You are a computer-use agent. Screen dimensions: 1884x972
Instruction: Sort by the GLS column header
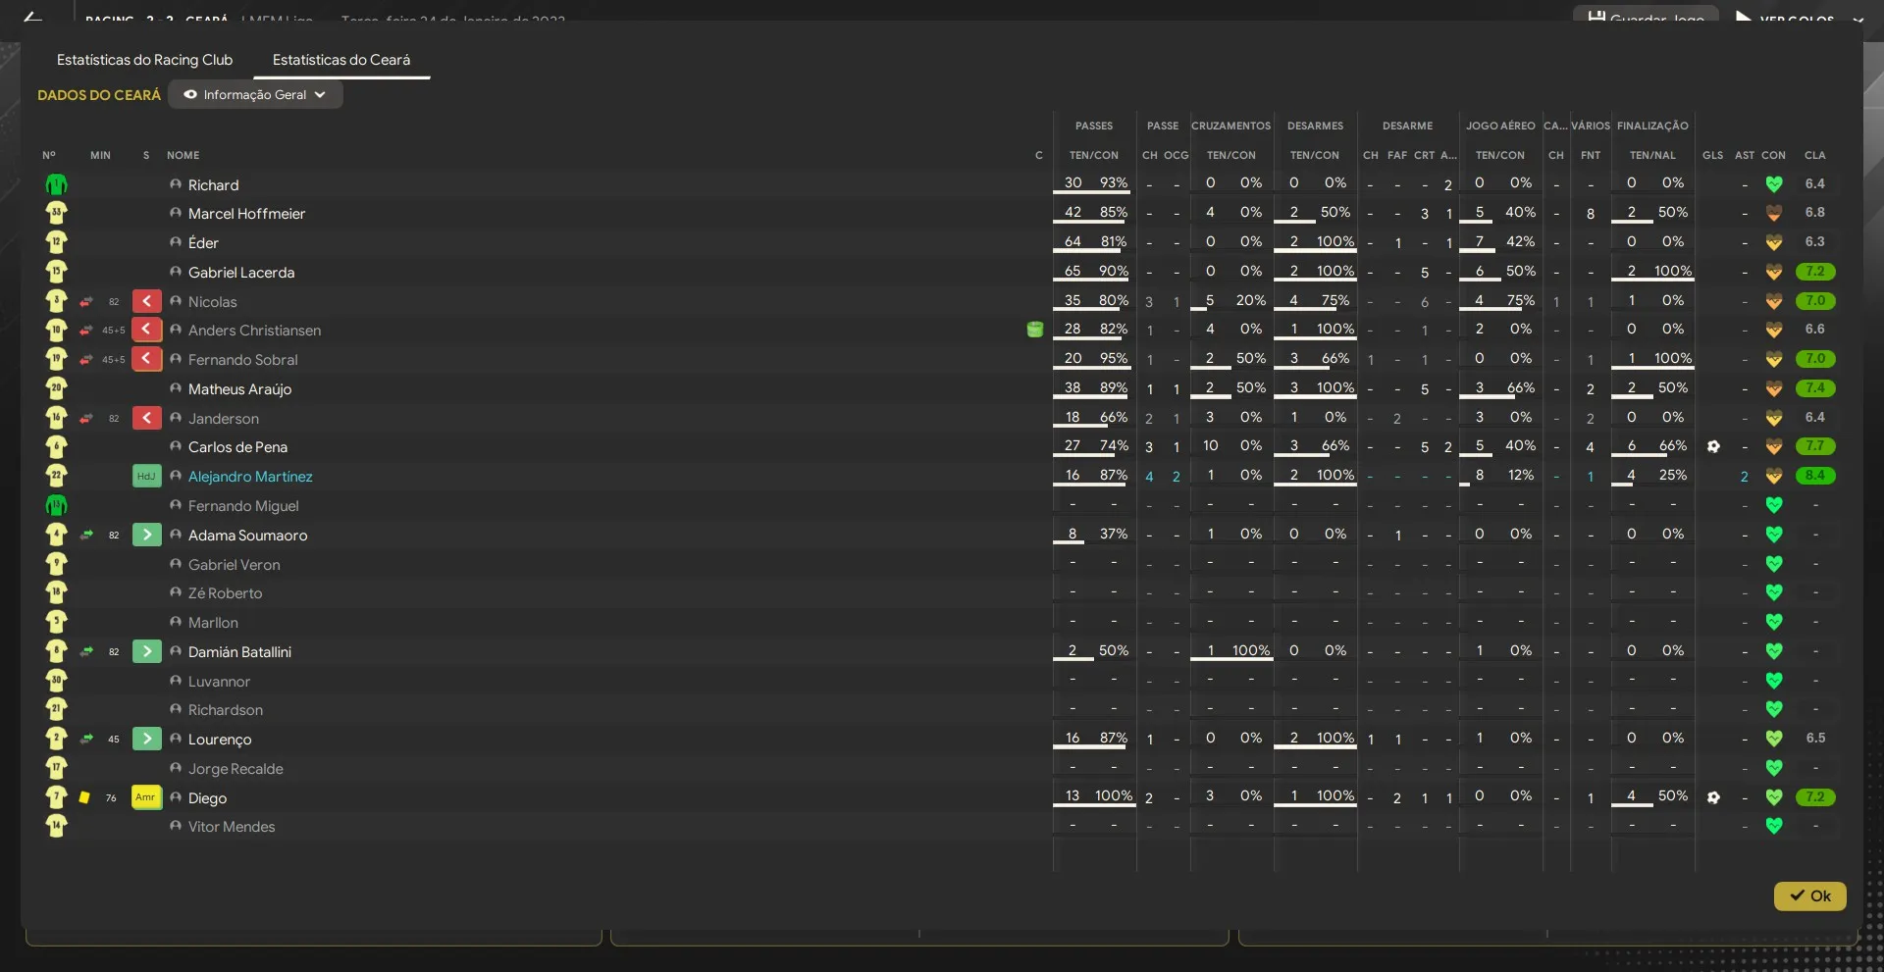point(1712,155)
